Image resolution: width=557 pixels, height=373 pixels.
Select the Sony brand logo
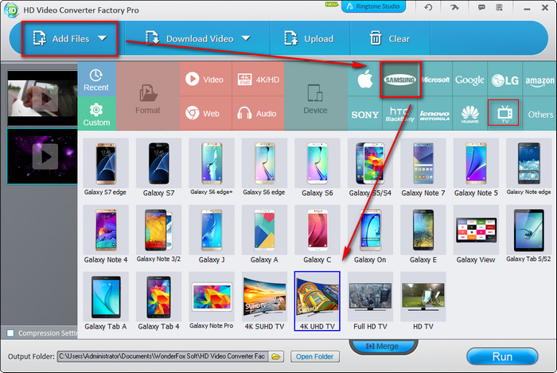click(x=364, y=114)
